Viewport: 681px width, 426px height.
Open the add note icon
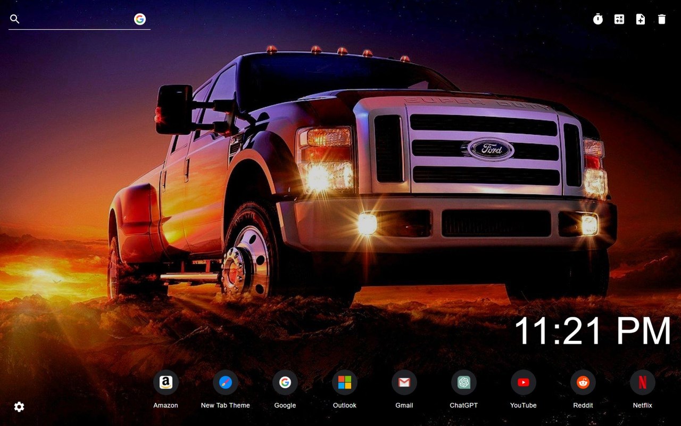click(641, 19)
